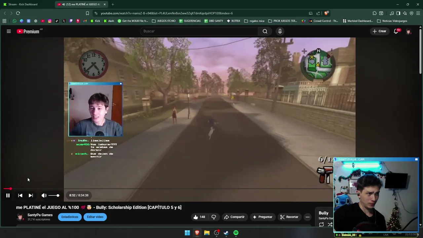The height and width of the screenshot is (238, 423).
Task: Share this page from address bar
Action: click(x=318, y=13)
